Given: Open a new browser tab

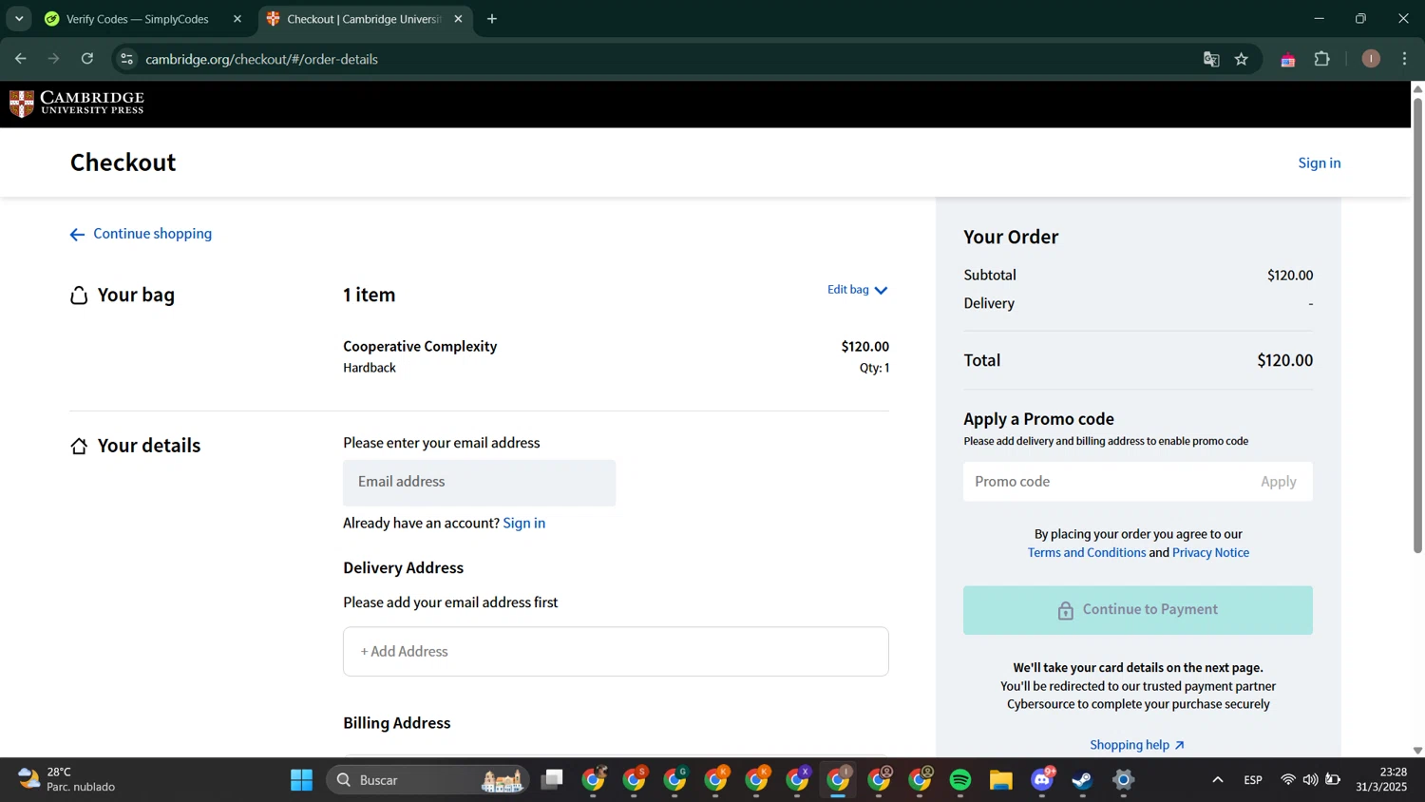Looking at the screenshot, I should click(x=492, y=19).
